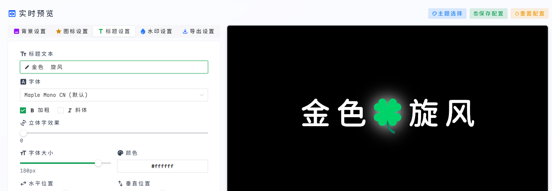The width and height of the screenshot is (552, 191).
Task: Click the 保存配置 button
Action: coord(488,14)
